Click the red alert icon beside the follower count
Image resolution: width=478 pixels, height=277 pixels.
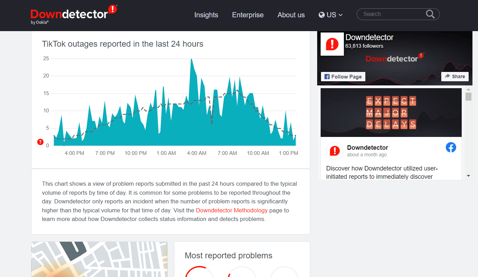332,44
